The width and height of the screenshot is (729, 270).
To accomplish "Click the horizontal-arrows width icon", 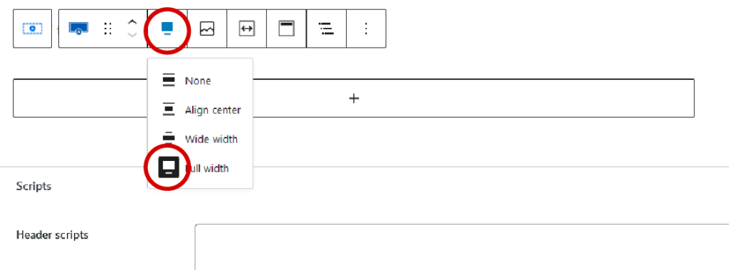I will pos(246,28).
